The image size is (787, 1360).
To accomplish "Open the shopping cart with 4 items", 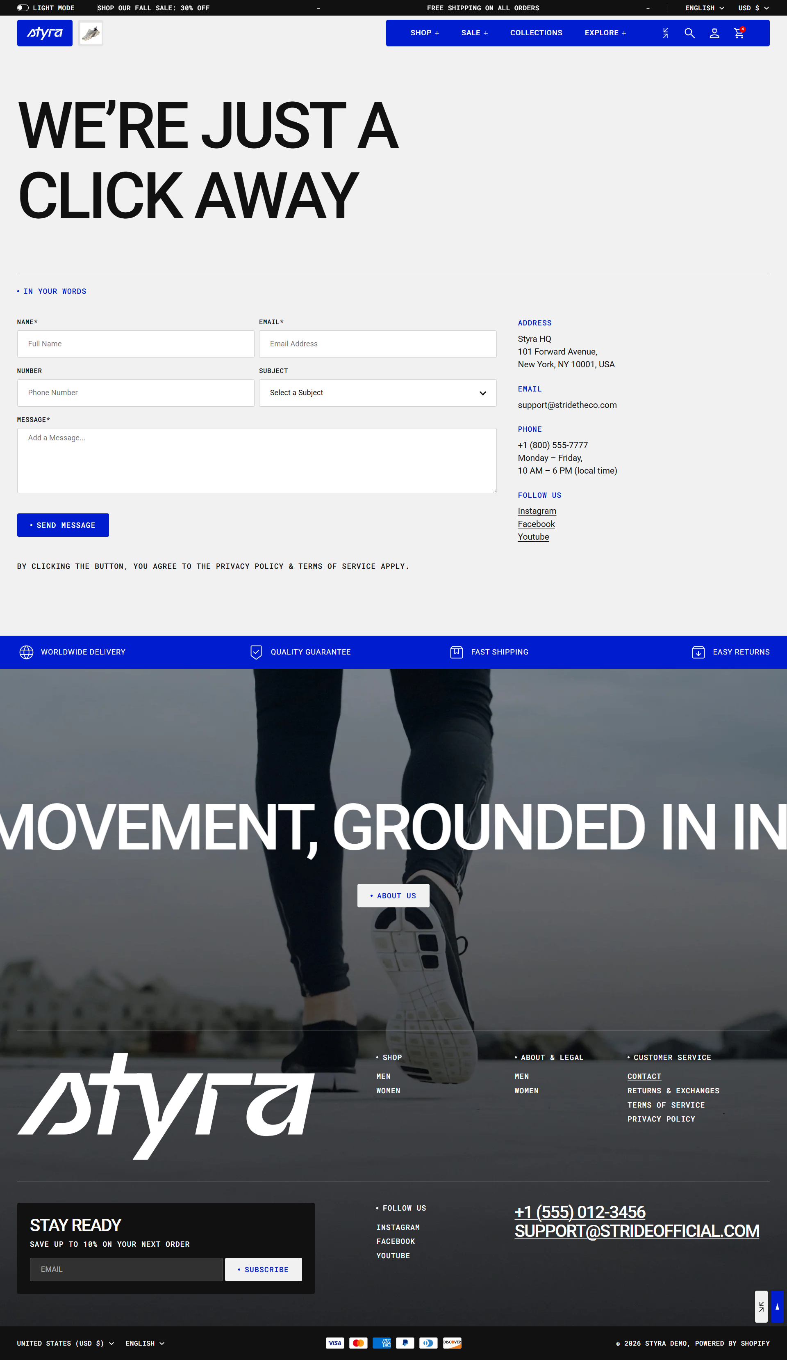I will coord(739,33).
